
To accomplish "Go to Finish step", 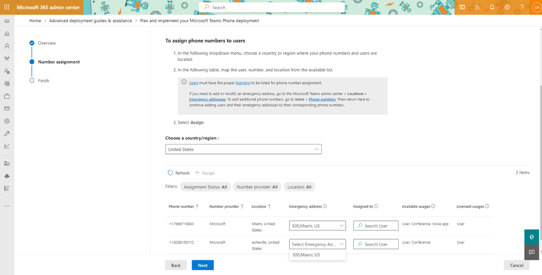I will pyautogui.click(x=40, y=80).
